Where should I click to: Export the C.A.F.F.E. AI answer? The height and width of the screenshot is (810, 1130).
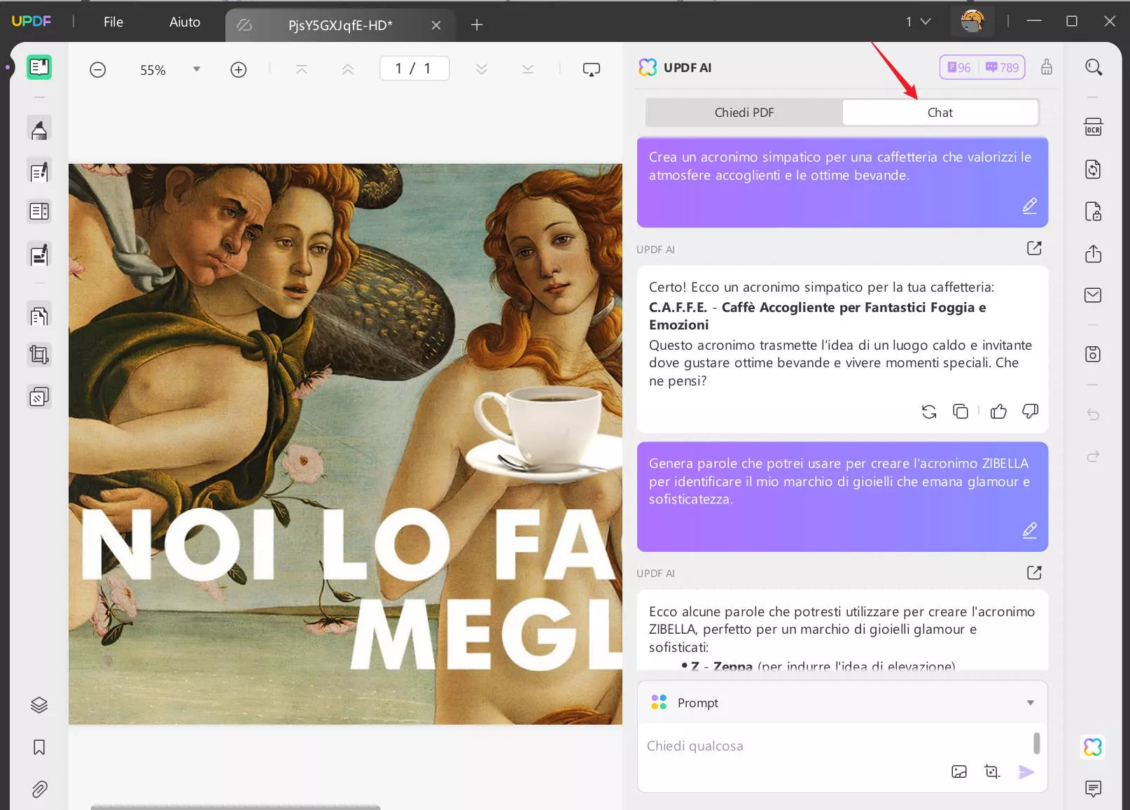tap(1034, 248)
